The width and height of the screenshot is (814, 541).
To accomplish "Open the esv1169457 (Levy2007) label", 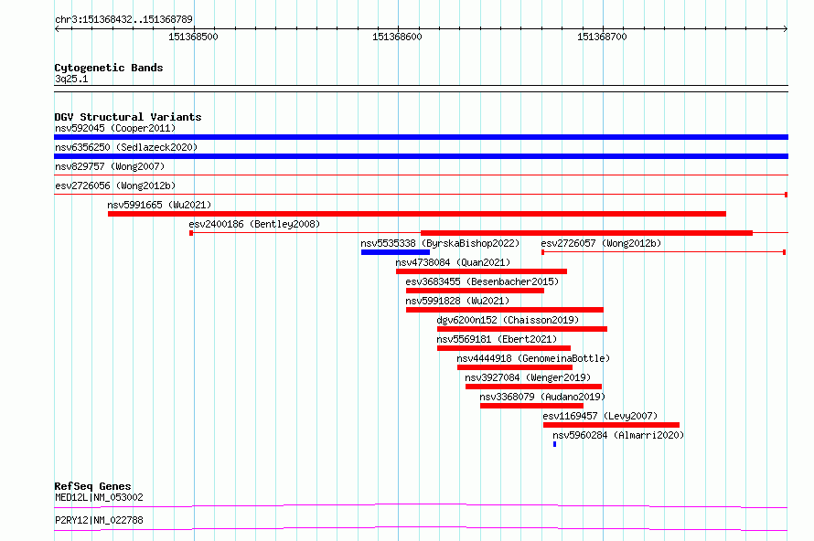I will [x=600, y=416].
